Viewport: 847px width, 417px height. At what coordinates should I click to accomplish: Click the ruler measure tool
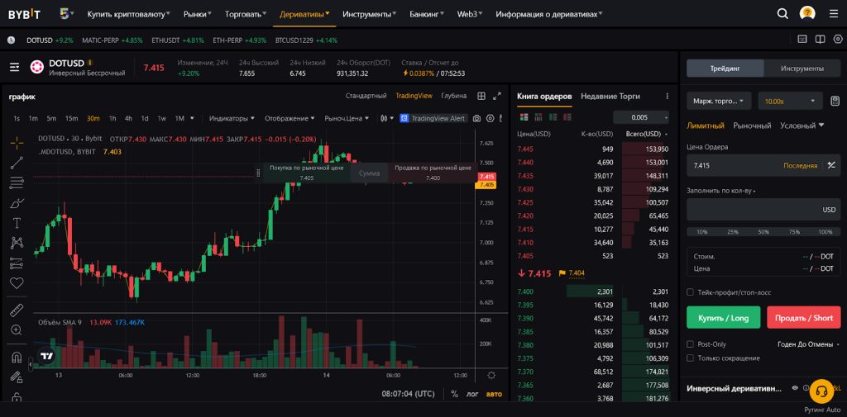click(x=17, y=310)
